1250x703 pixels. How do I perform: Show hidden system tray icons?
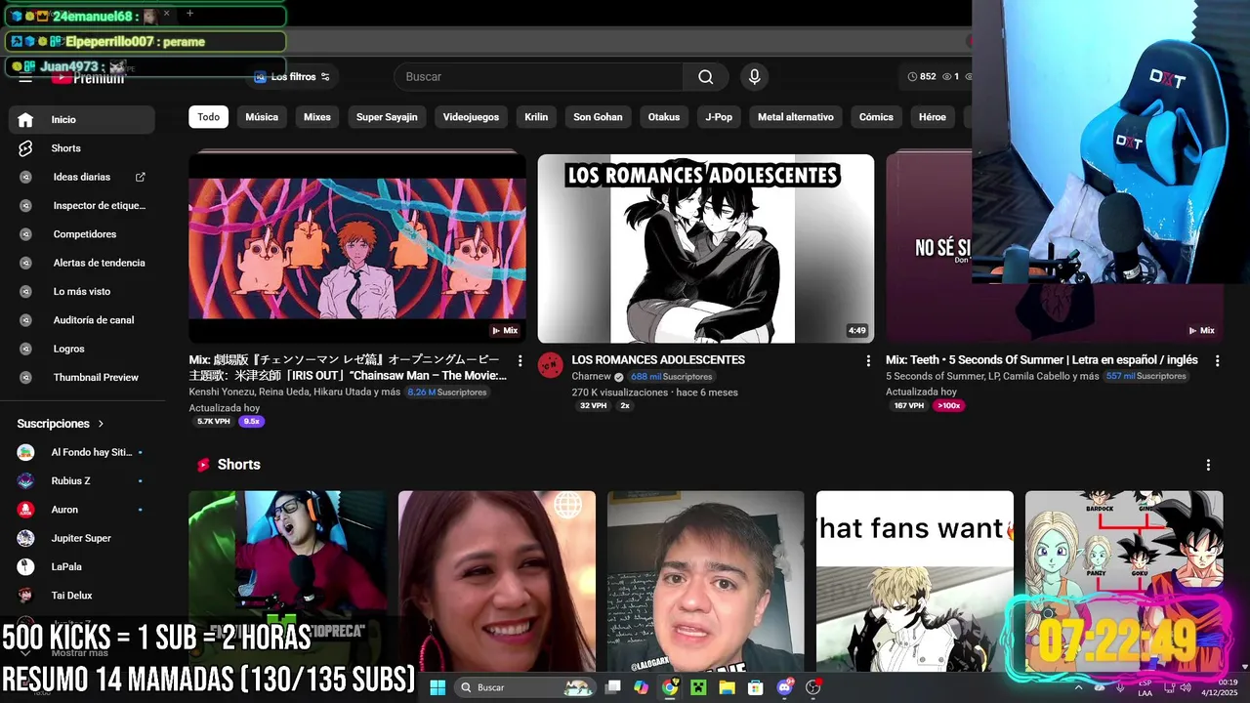click(1079, 687)
